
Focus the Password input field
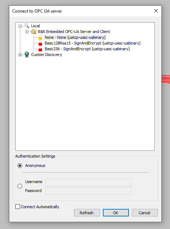tap(89, 191)
